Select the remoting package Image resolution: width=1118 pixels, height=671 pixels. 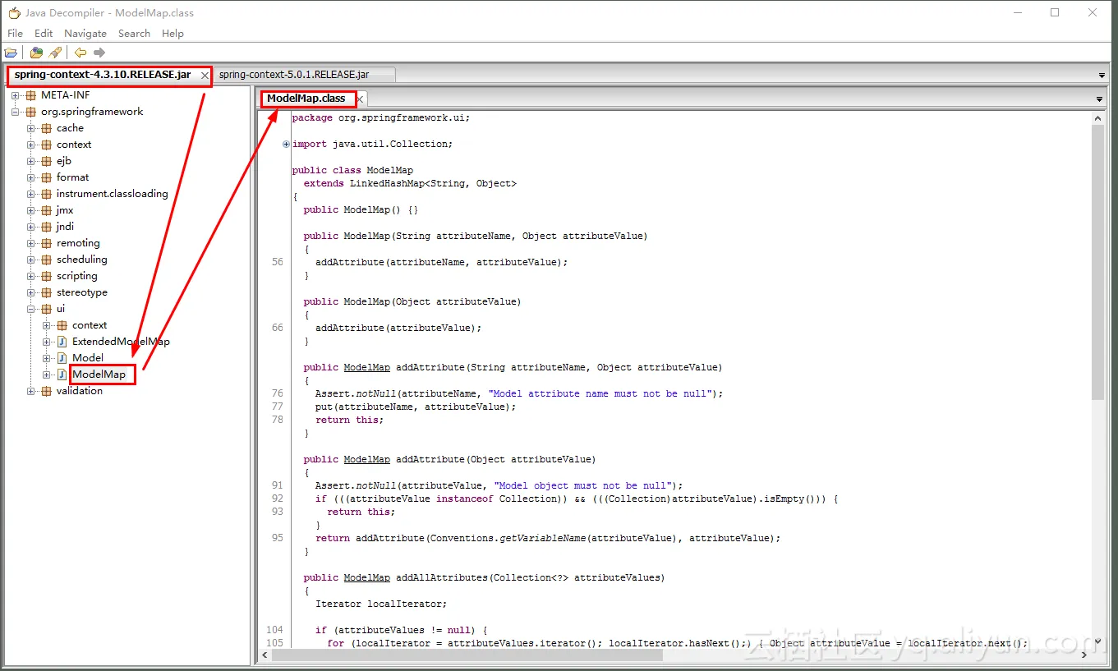78,243
